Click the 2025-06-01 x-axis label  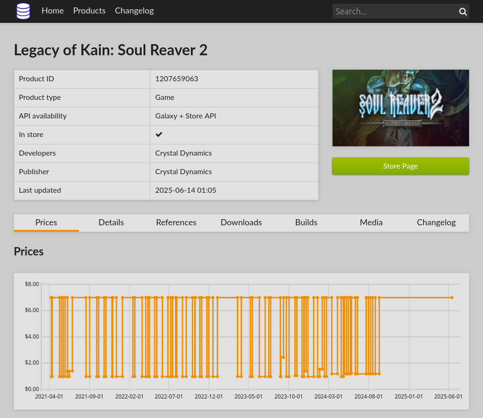point(448,397)
